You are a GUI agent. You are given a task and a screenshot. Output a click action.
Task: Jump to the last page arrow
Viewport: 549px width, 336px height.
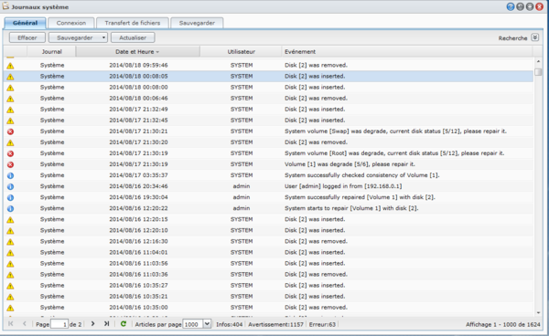point(106,324)
